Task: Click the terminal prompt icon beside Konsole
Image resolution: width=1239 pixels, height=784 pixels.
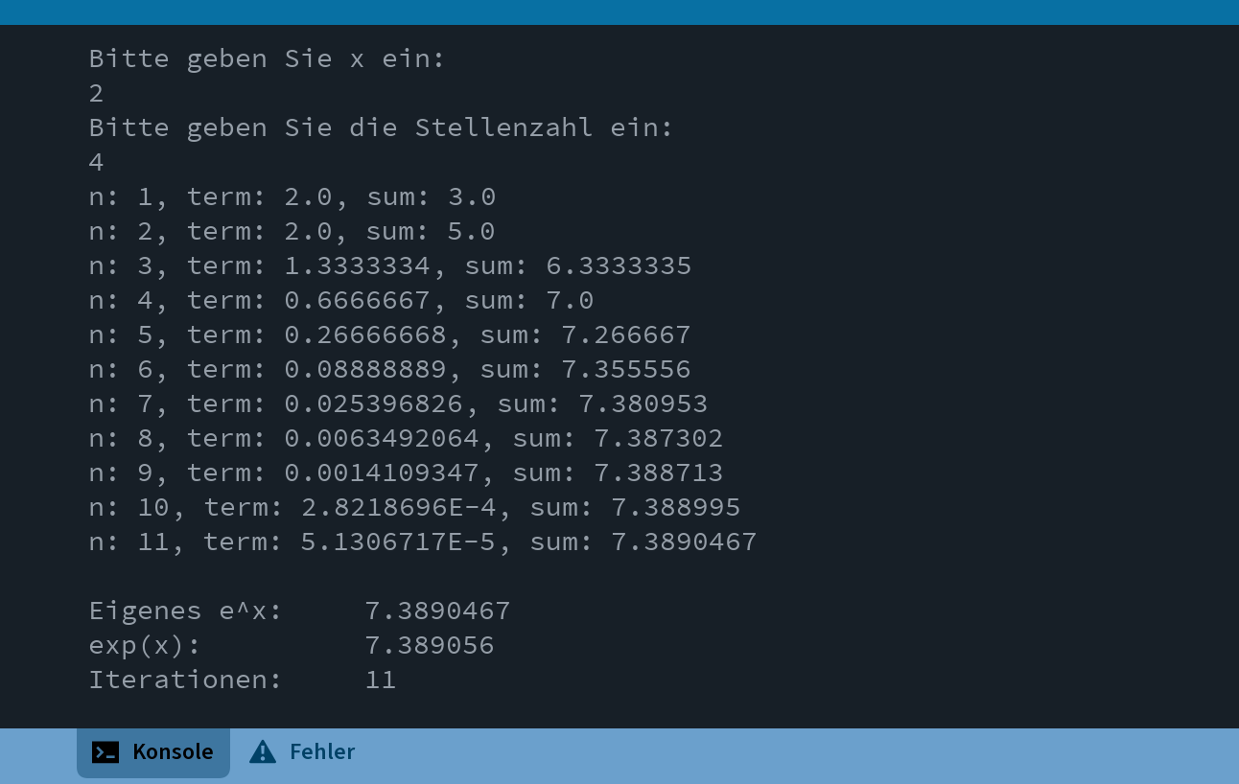Action: [x=105, y=752]
